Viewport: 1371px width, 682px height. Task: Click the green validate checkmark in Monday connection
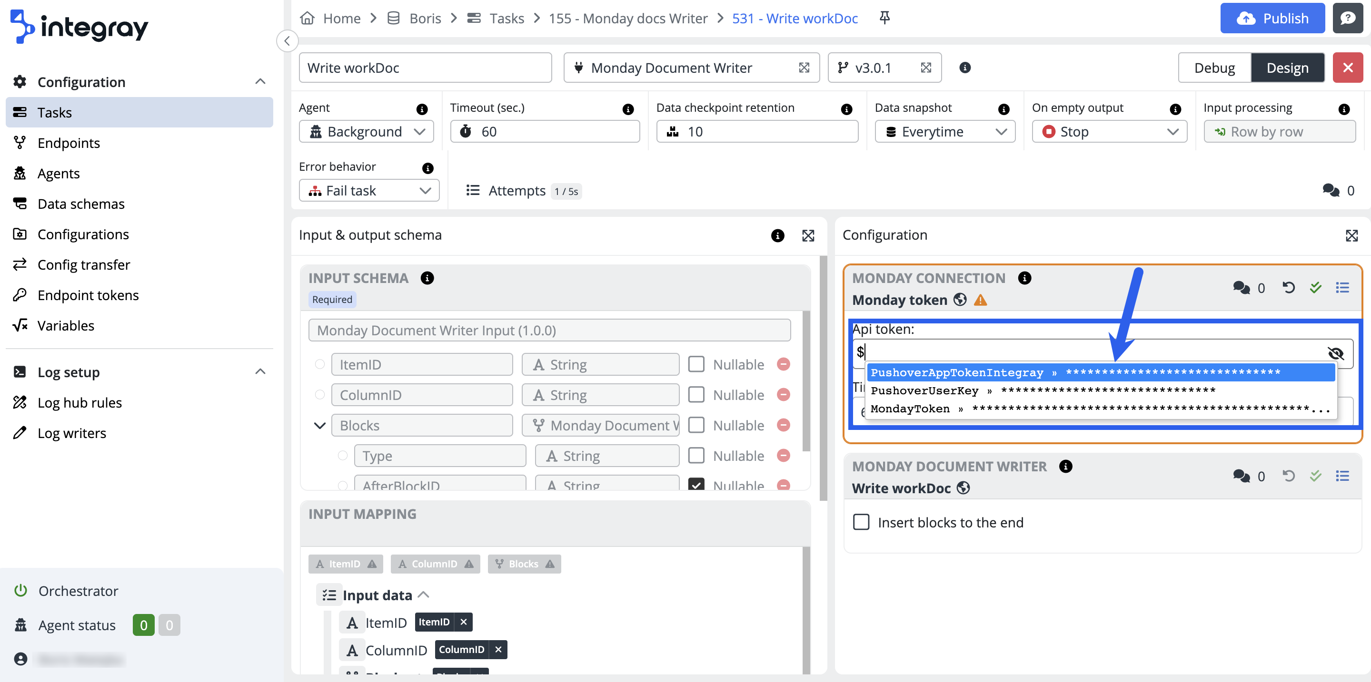tap(1315, 288)
